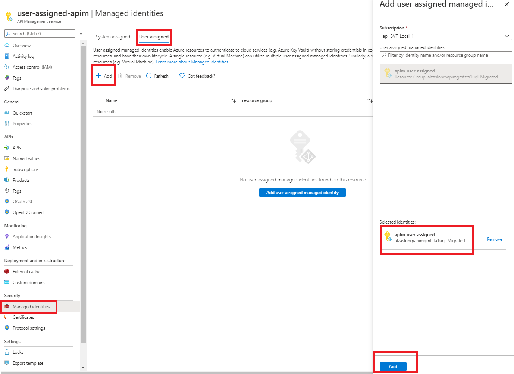This screenshot has height=374, width=514.
Task: Click the Add toolbar command with plus
Action: tap(104, 76)
